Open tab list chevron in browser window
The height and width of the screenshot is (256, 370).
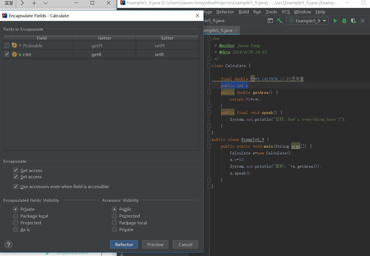(x=45, y=3)
